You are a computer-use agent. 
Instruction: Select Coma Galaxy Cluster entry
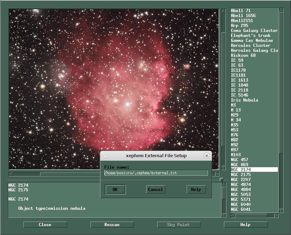254,31
